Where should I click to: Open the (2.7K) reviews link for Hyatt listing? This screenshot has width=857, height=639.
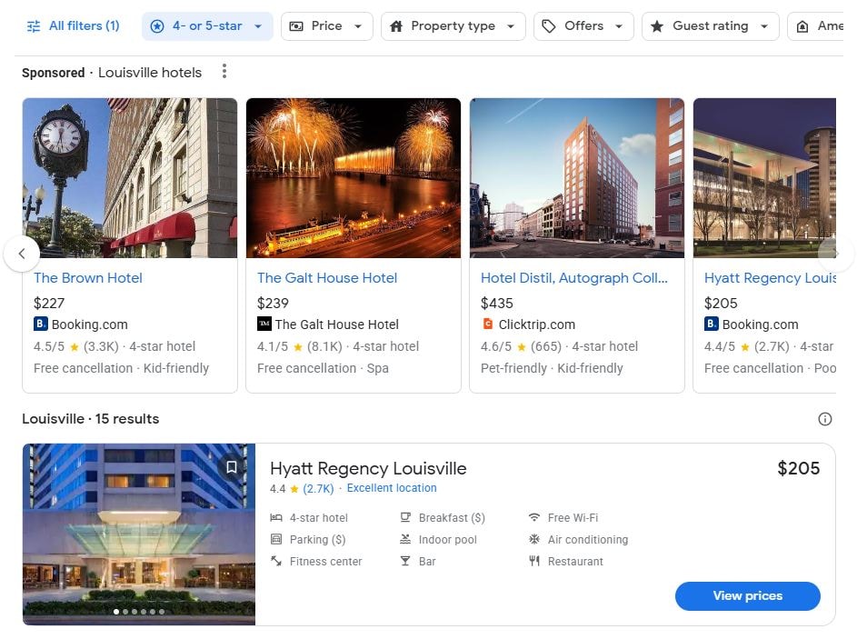click(318, 488)
